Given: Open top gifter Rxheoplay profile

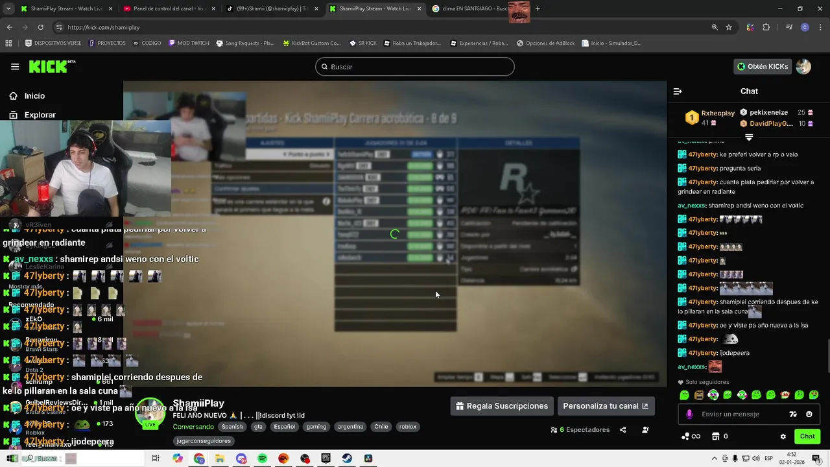Looking at the screenshot, I should point(718,113).
